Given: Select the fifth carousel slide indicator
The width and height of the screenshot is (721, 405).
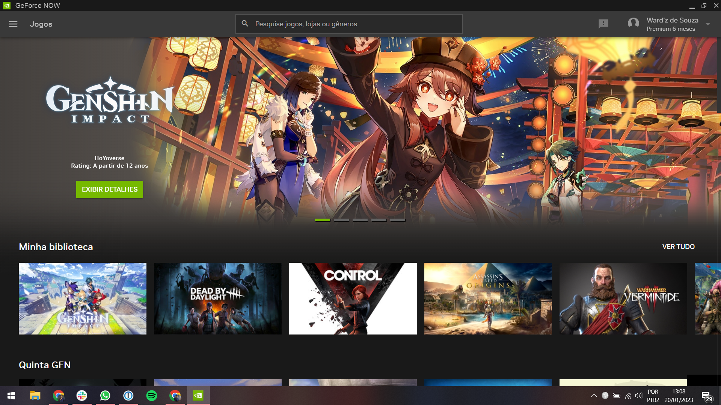Looking at the screenshot, I should click(x=398, y=220).
